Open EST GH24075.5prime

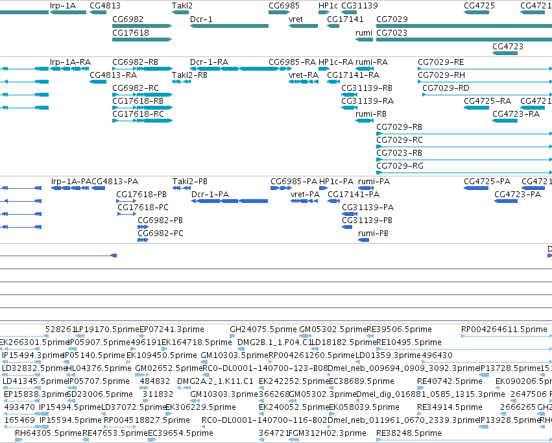[x=263, y=329]
